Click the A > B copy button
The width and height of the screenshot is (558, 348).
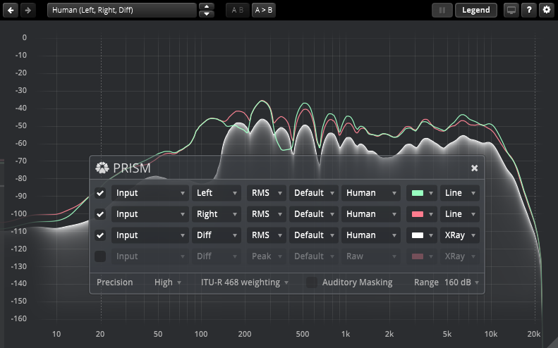(x=263, y=10)
